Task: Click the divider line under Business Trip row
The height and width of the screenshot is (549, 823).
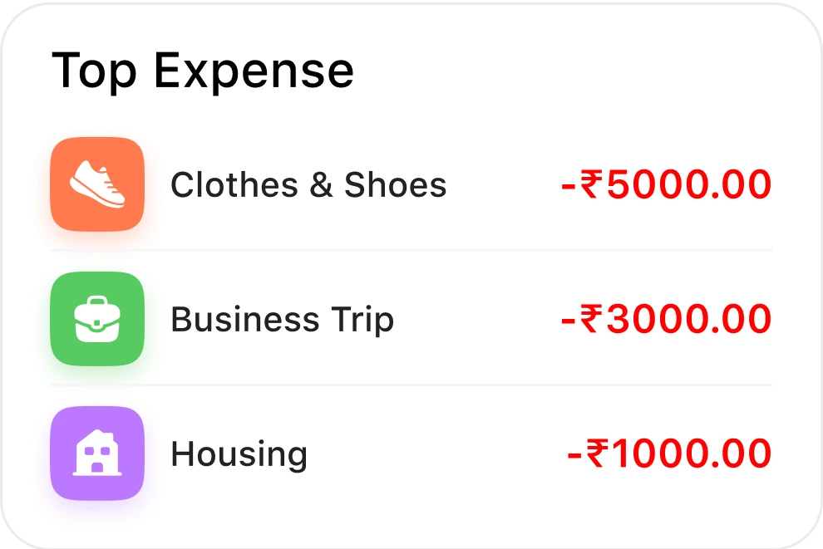Action: pos(411,385)
